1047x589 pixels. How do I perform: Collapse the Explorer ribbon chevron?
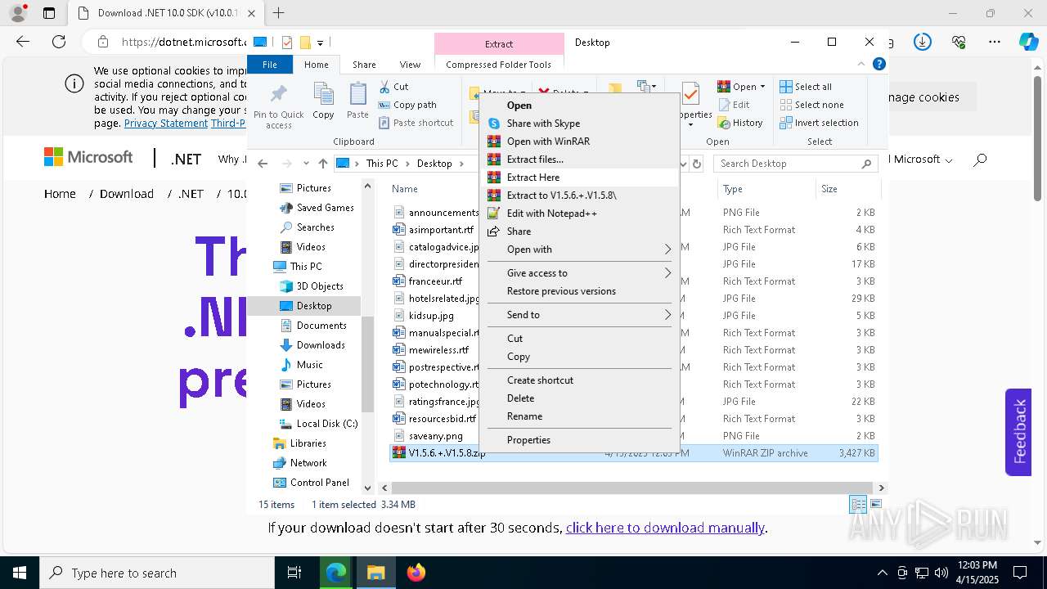862,64
